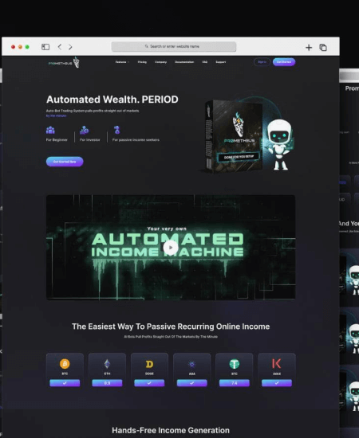Toggle the checkmark under DOGE card
The image size is (359, 438).
[x=149, y=383]
